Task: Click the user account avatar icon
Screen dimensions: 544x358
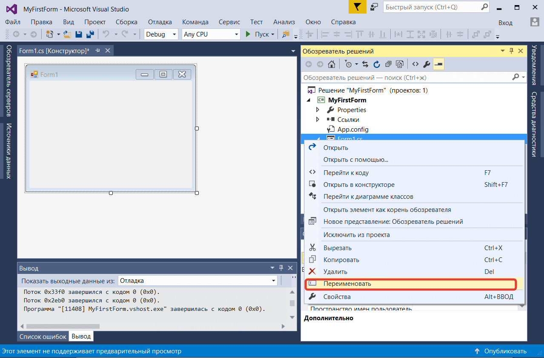Action: [535, 22]
